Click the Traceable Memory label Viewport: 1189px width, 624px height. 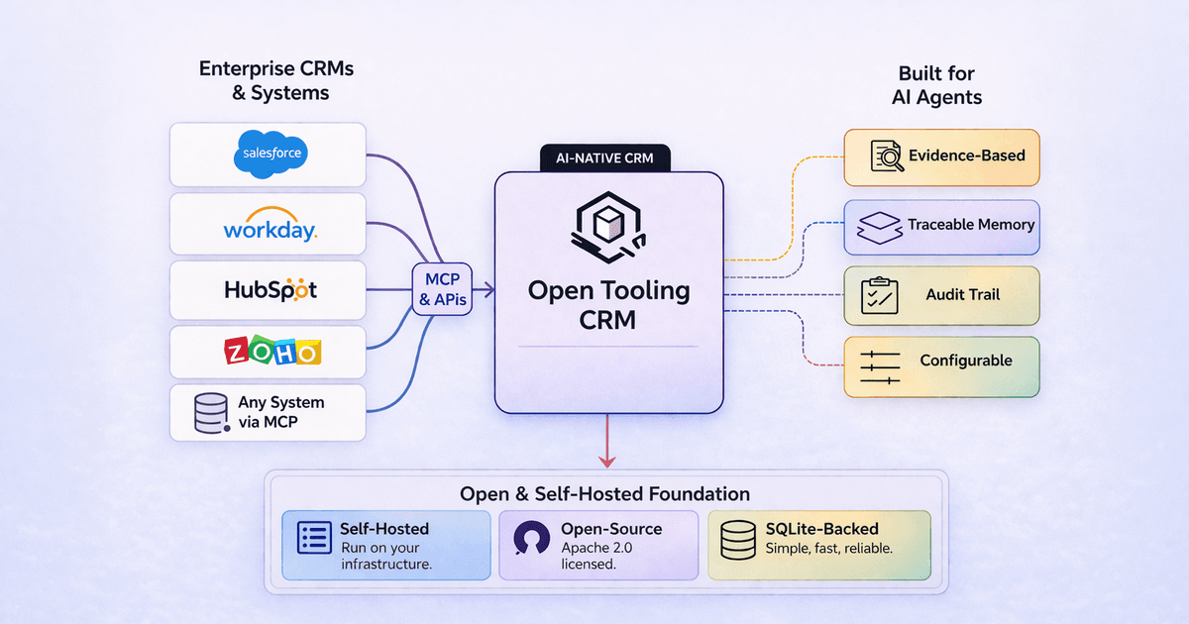[971, 225]
